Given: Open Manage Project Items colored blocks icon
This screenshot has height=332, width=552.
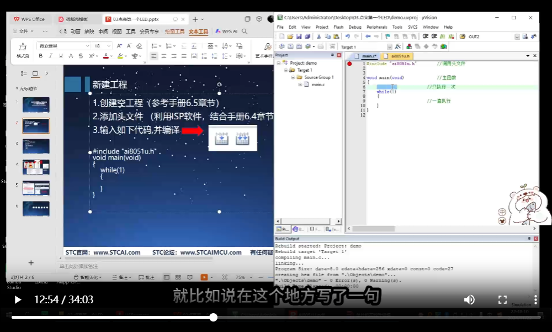Looking at the screenshot, I should coord(409,46).
